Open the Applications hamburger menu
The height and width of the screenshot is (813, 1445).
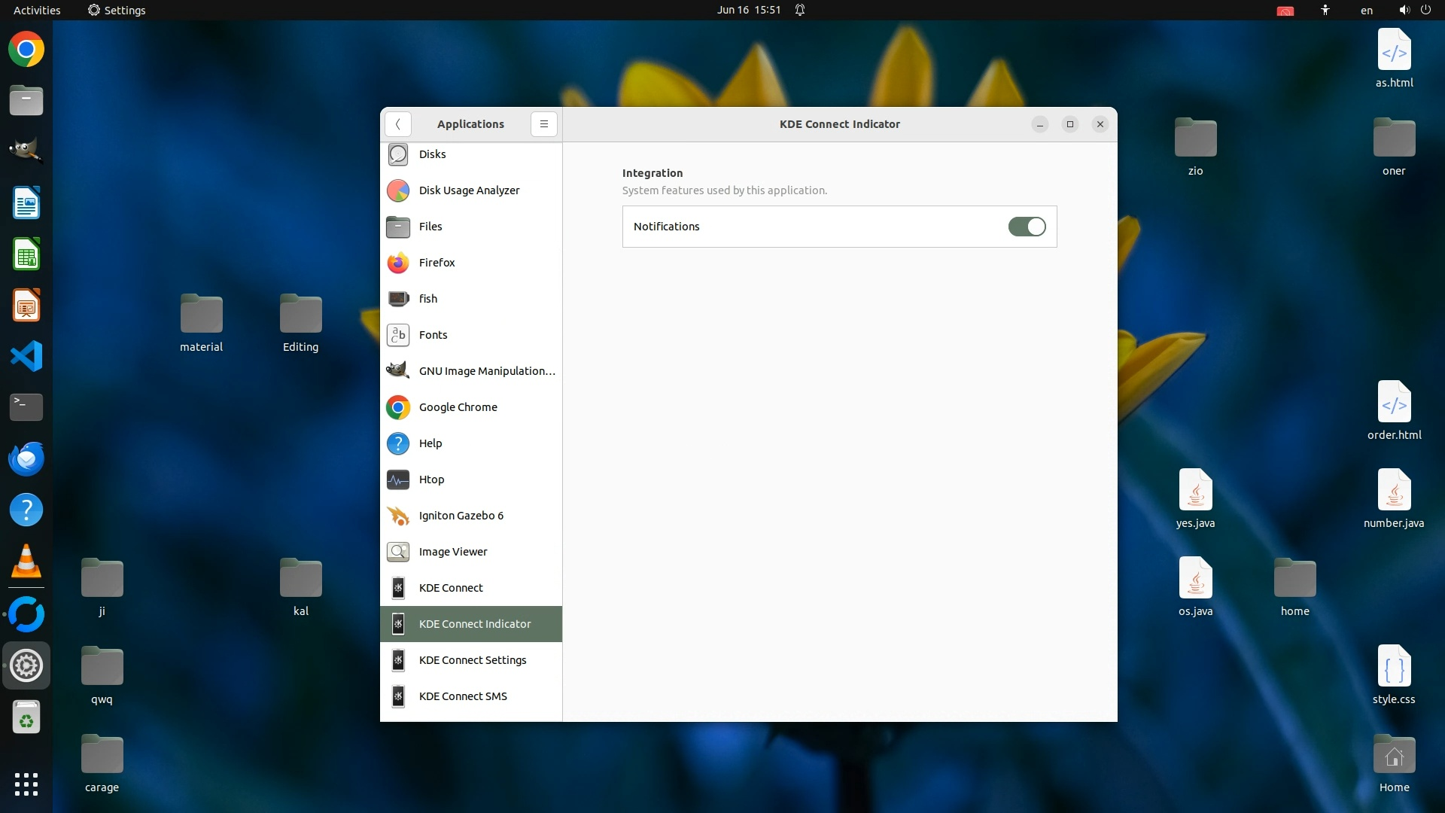(x=543, y=124)
